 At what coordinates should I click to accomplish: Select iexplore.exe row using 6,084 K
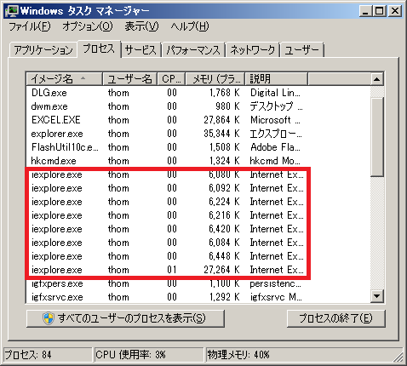coord(198,243)
